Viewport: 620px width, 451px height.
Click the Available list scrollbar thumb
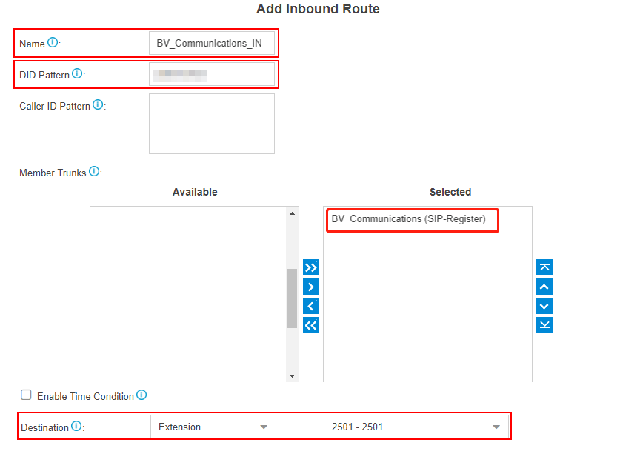click(x=292, y=298)
